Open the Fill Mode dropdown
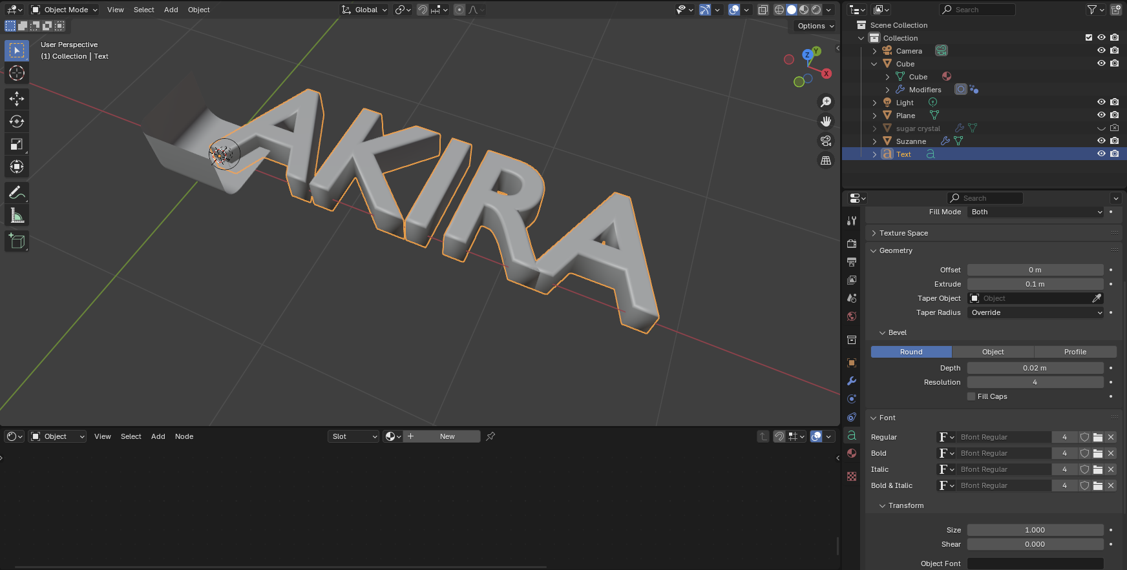The image size is (1127, 570). [1036, 212]
